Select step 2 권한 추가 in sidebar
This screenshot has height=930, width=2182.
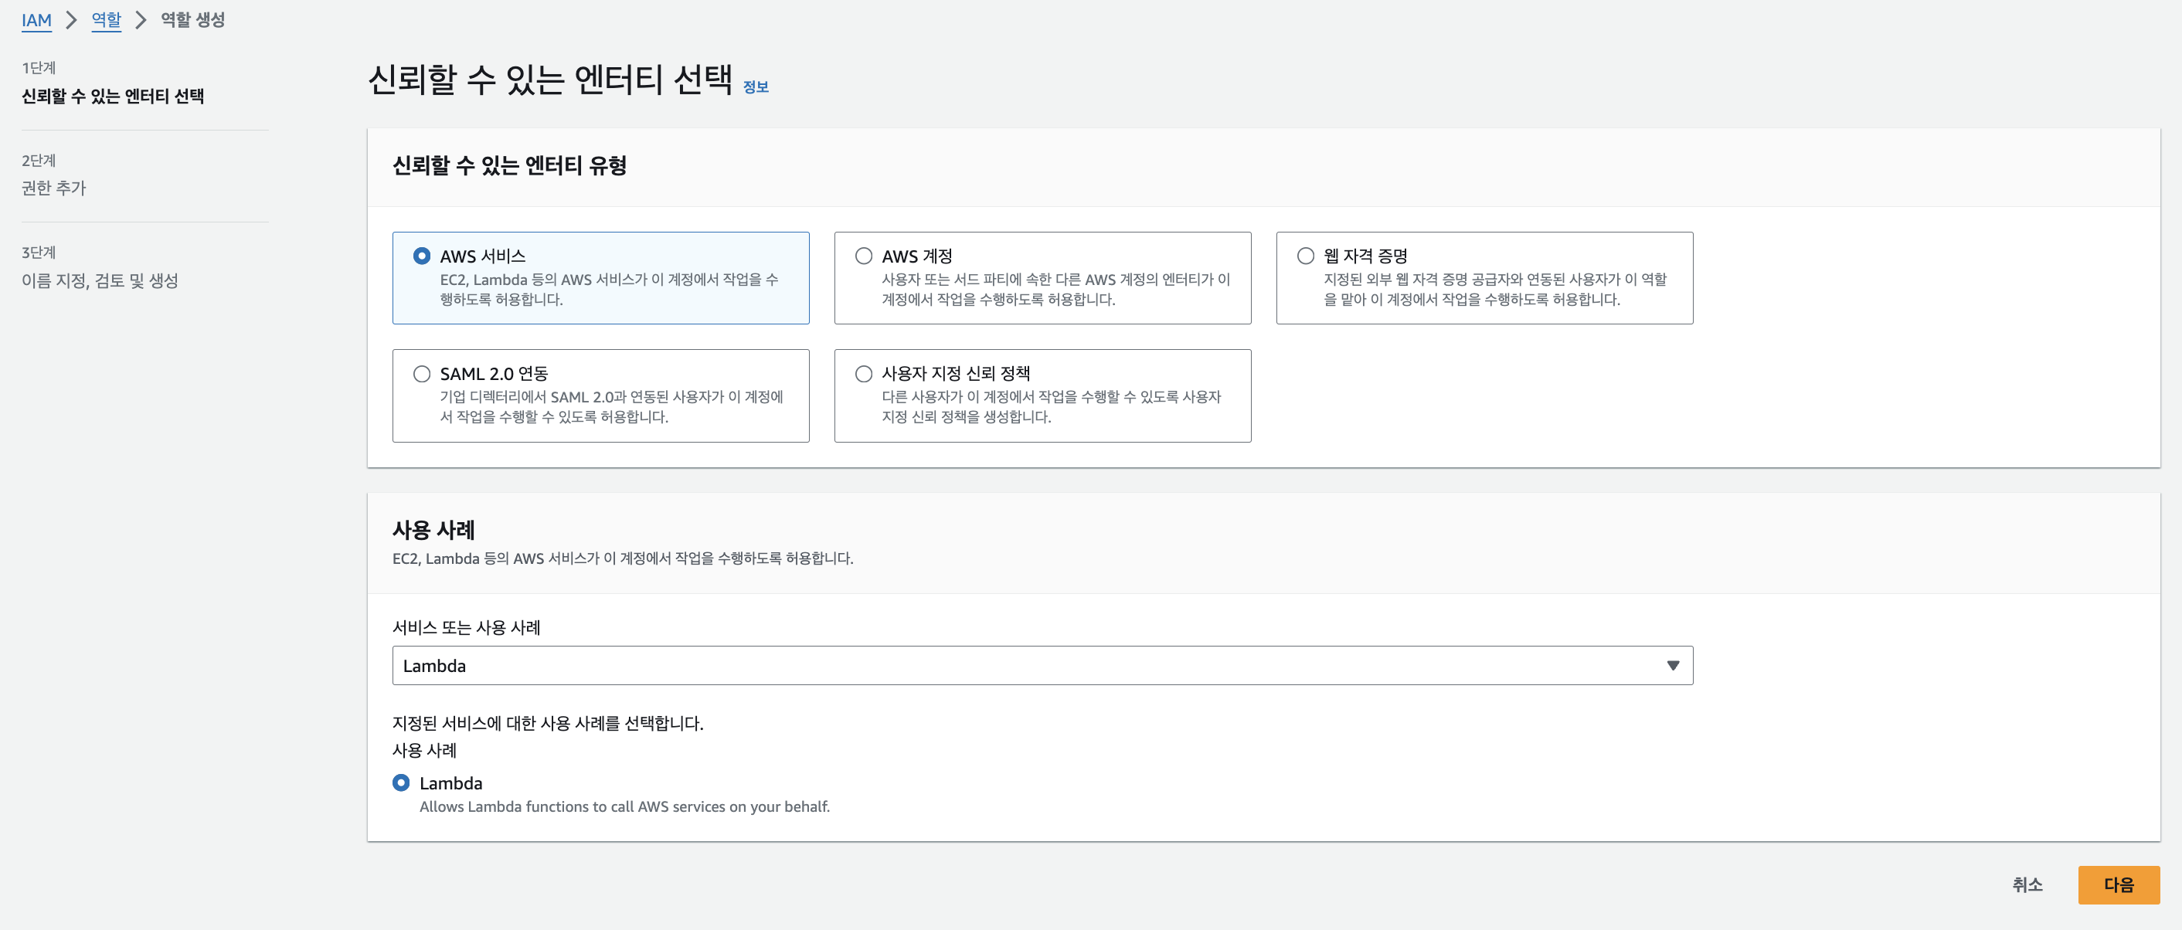click(x=54, y=188)
